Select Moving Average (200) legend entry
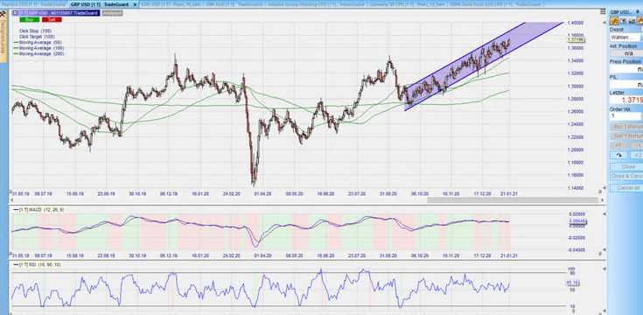Viewport: 643px width, 315px height. tap(39, 53)
